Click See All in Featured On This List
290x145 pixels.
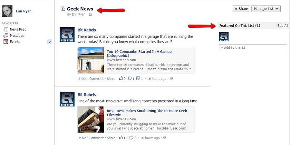click(283, 26)
